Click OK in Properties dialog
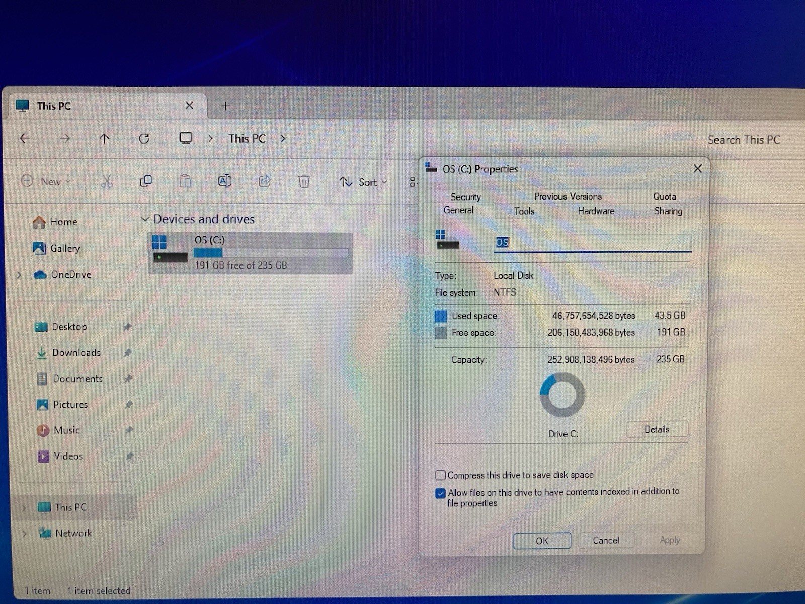The width and height of the screenshot is (805, 604). pyautogui.click(x=542, y=541)
